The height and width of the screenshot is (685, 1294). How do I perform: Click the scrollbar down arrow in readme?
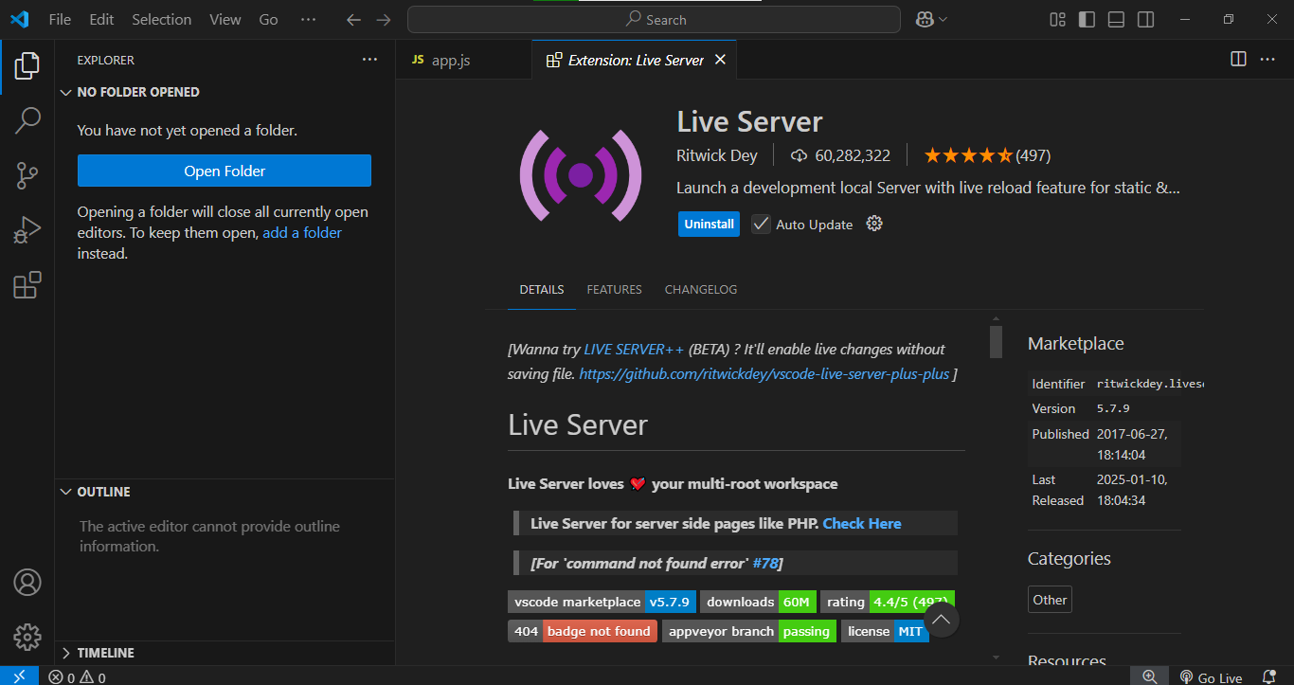(x=996, y=657)
